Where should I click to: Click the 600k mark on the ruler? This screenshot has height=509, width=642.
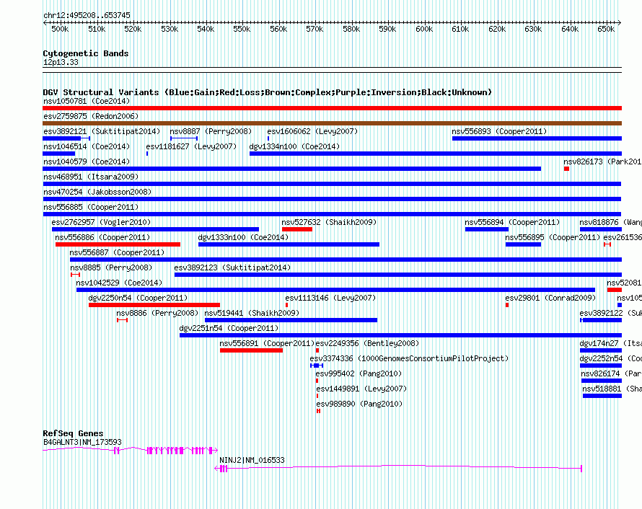click(x=423, y=29)
